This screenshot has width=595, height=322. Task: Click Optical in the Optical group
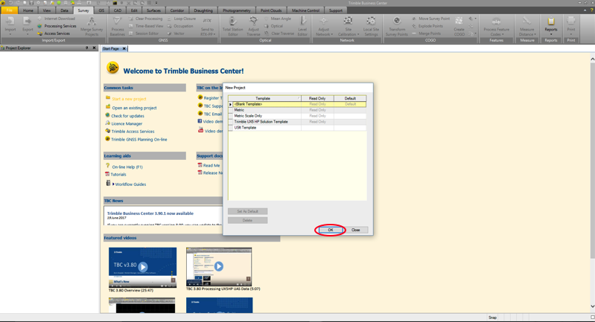273,26
